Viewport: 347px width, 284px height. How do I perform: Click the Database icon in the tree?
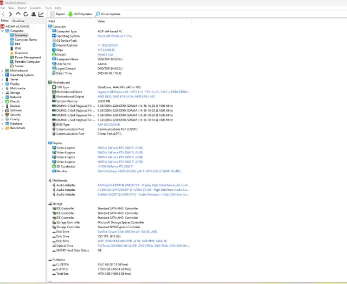[x=7, y=124]
